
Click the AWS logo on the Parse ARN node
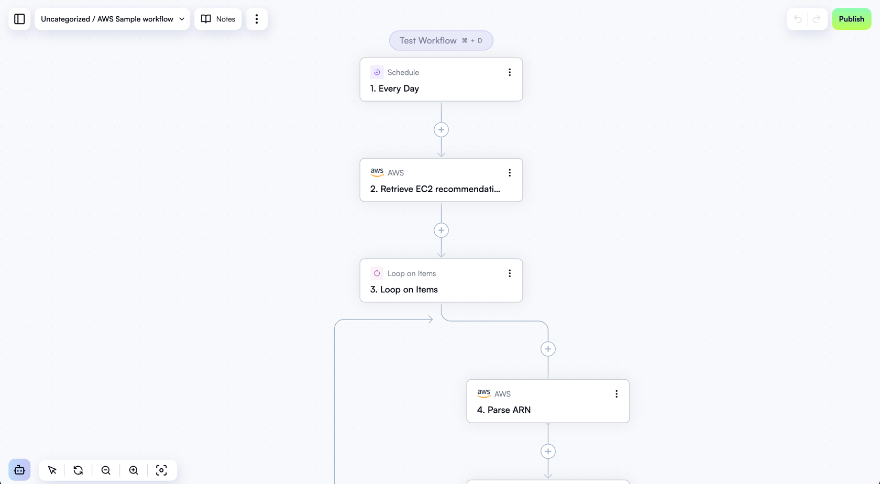pos(483,393)
